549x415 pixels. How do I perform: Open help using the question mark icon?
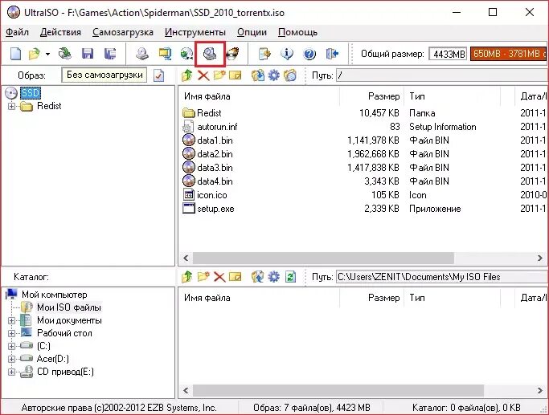point(309,54)
